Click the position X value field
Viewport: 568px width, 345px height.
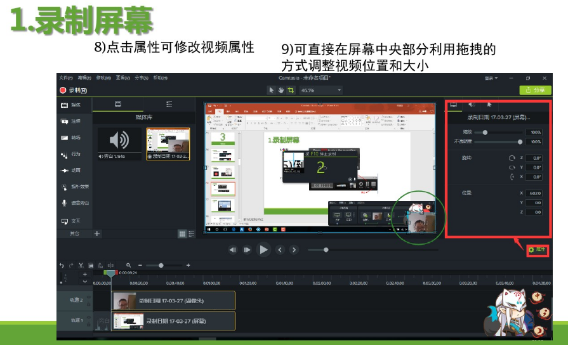point(534,193)
